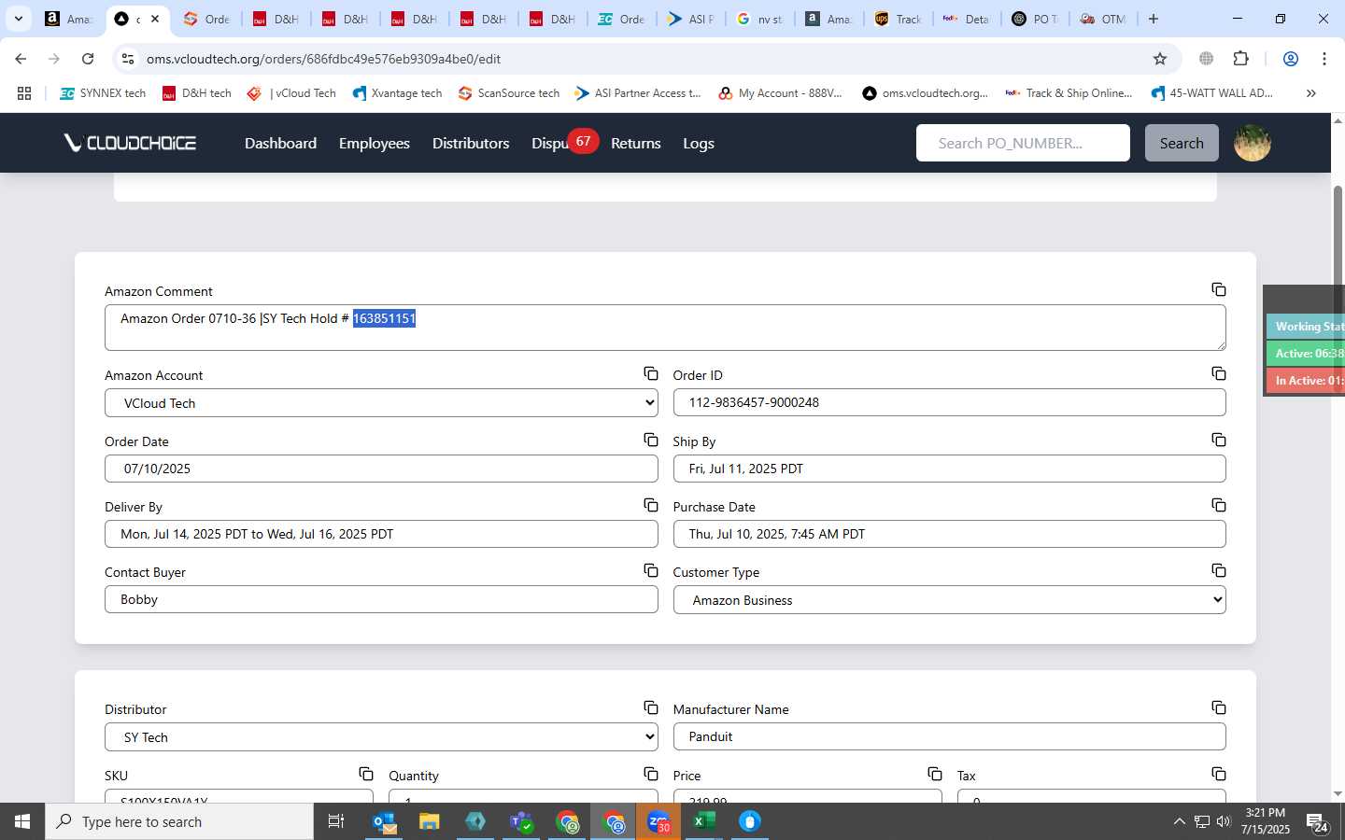This screenshot has width=1345, height=840.
Task: Switch to the ASI browser tab
Action: tap(690, 19)
